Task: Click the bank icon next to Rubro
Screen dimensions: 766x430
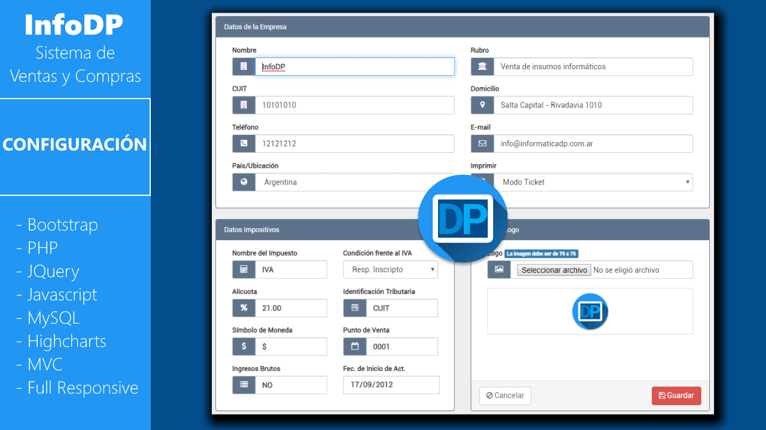Action: coord(482,67)
